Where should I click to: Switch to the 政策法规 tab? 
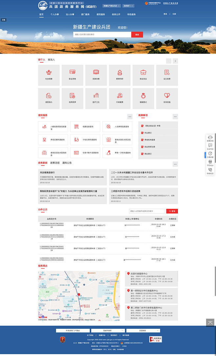point(55,163)
